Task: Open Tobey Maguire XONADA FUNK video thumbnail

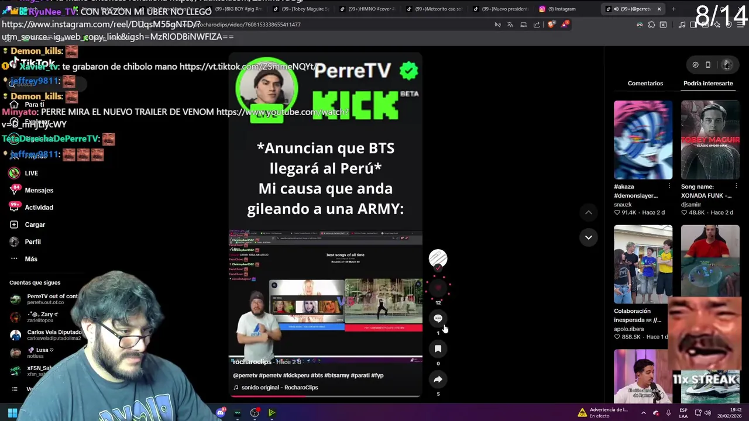Action: (710, 140)
